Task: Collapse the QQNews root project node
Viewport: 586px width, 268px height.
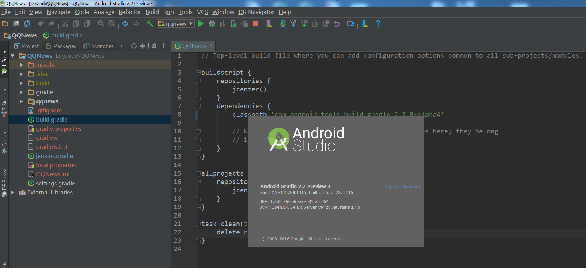Action: 13,56
